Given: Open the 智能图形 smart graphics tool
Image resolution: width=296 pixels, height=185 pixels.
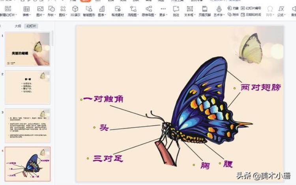Looking at the screenshot, I should (x=89, y=9).
